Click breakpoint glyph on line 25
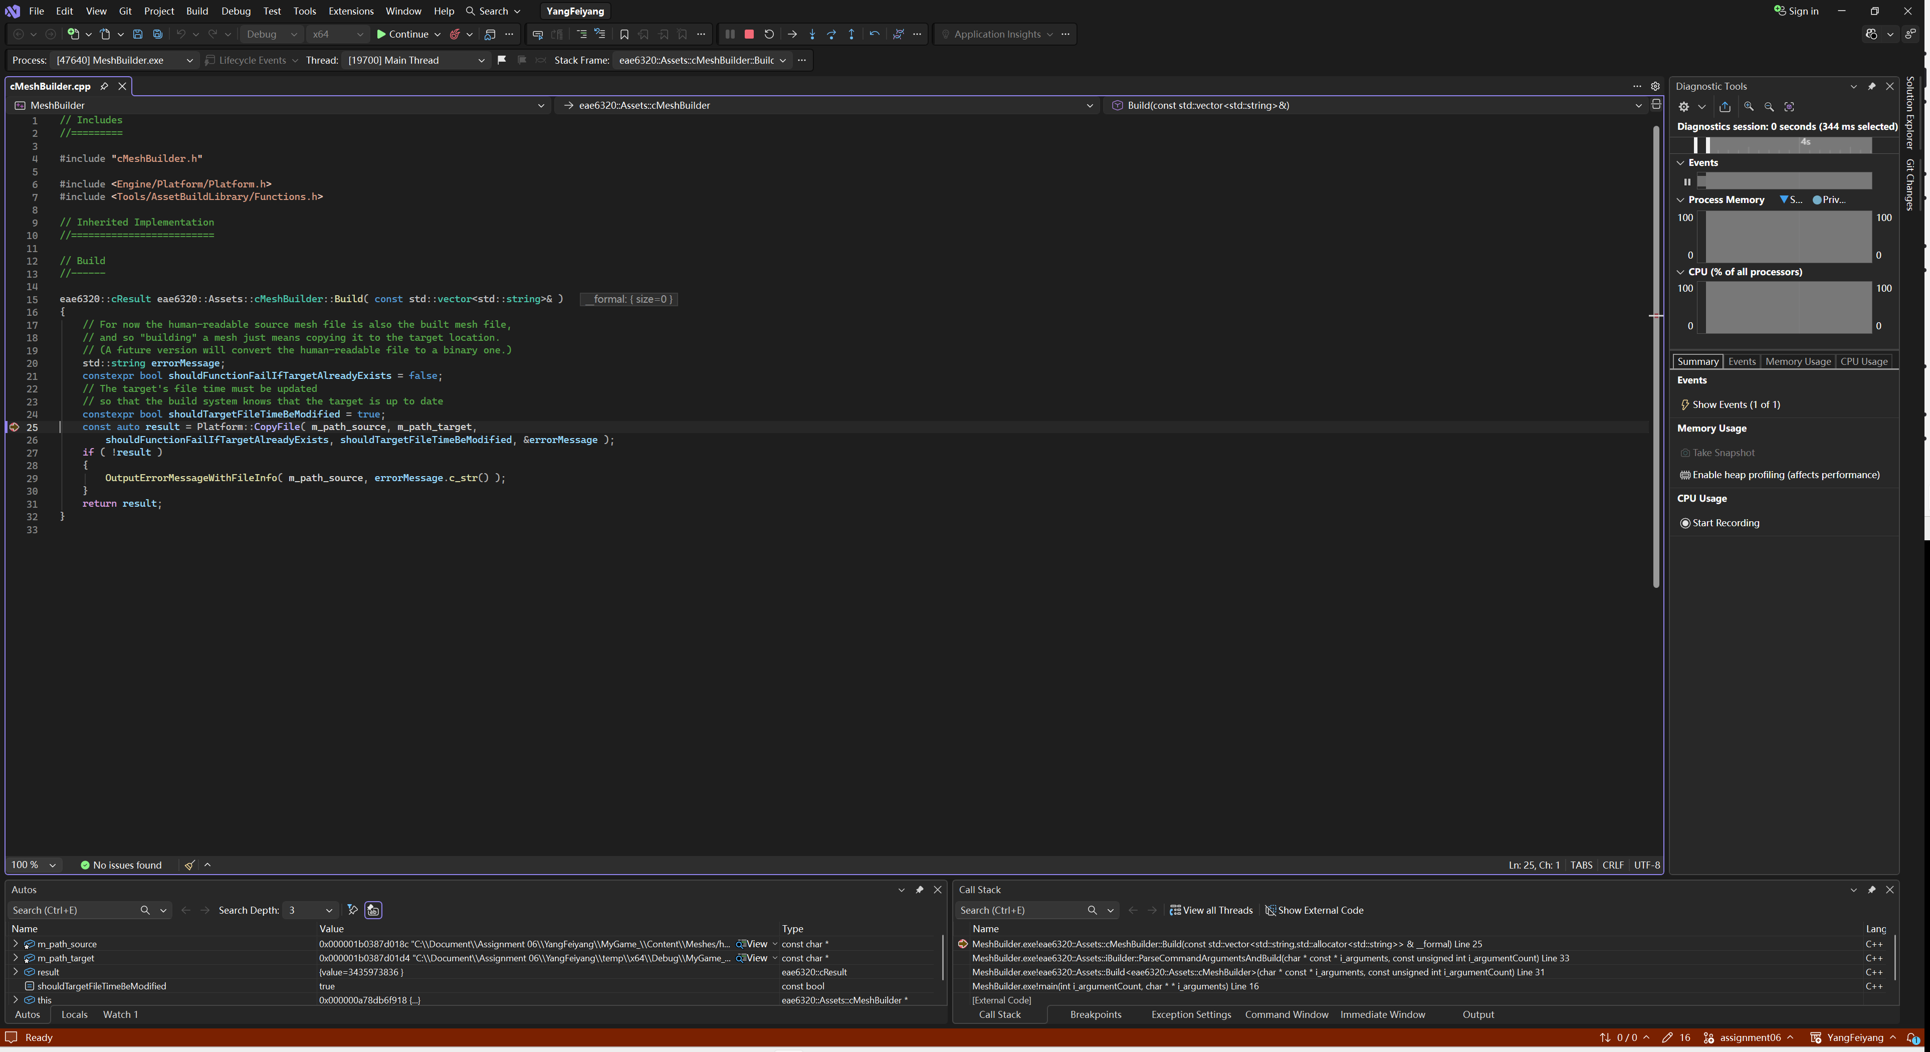Image resolution: width=1930 pixels, height=1052 pixels. tap(14, 427)
